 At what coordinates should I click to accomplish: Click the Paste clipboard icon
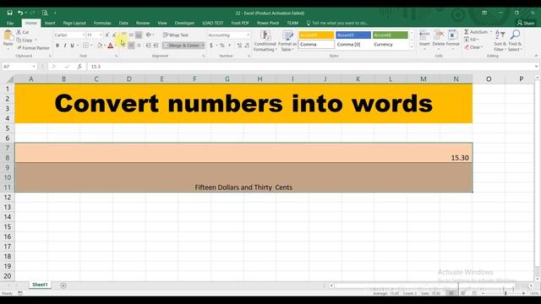pos(8,35)
